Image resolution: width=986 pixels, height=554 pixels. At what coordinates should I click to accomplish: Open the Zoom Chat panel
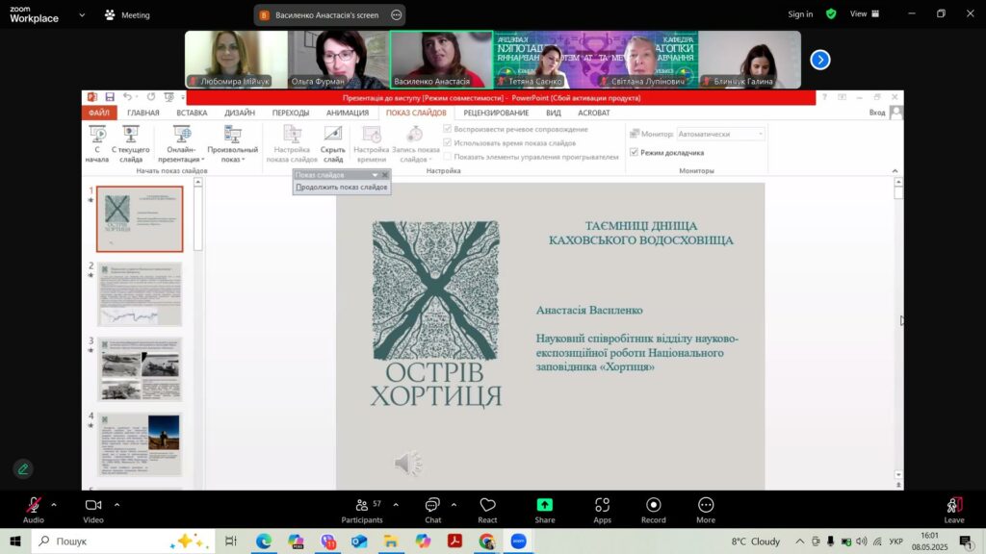point(432,505)
